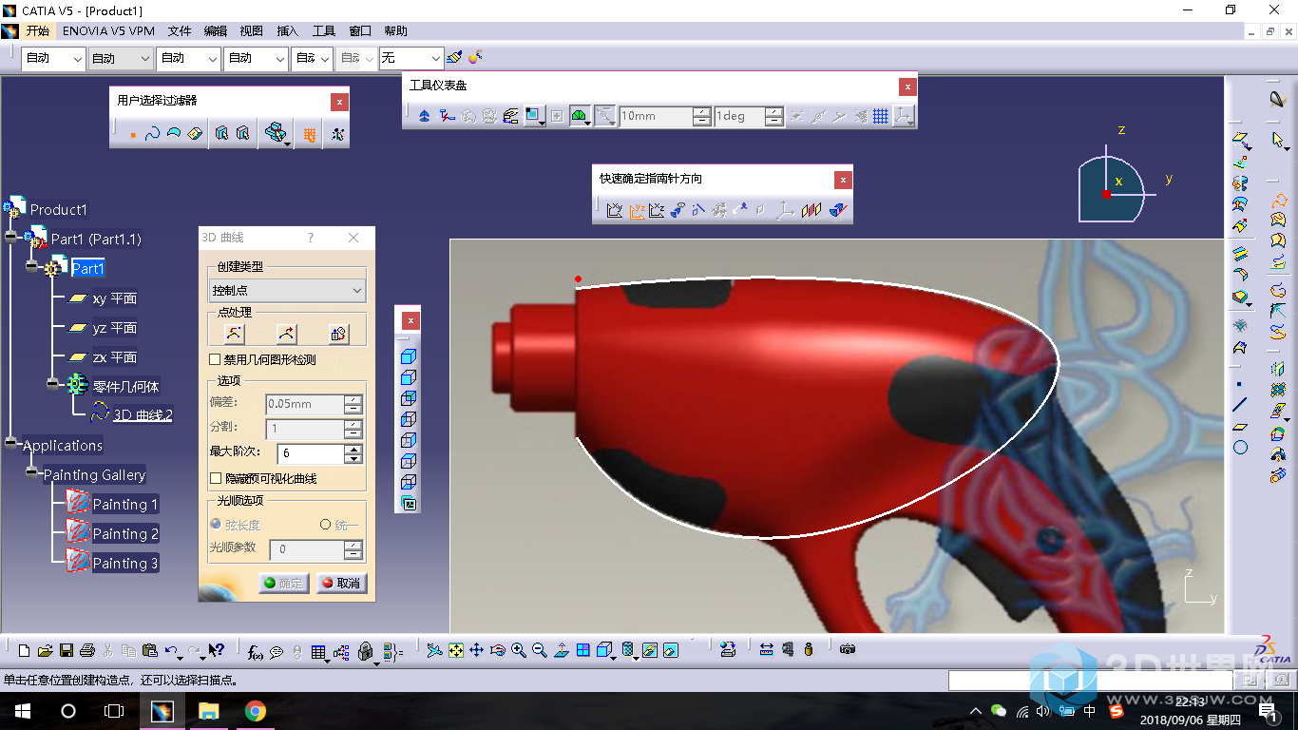Viewport: 1298px width, 730px height.
Task: Click the orange point filter icon
Action: 133,134
